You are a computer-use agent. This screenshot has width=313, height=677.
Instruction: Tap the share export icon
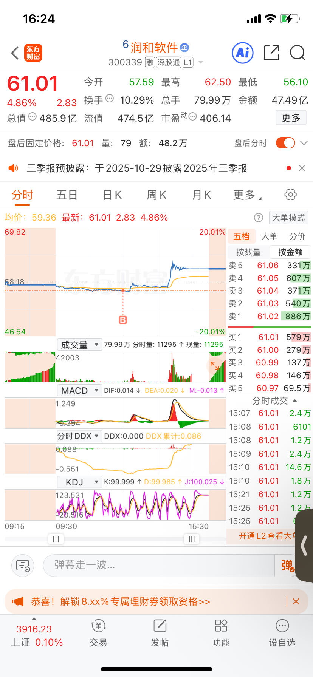[x=271, y=53]
